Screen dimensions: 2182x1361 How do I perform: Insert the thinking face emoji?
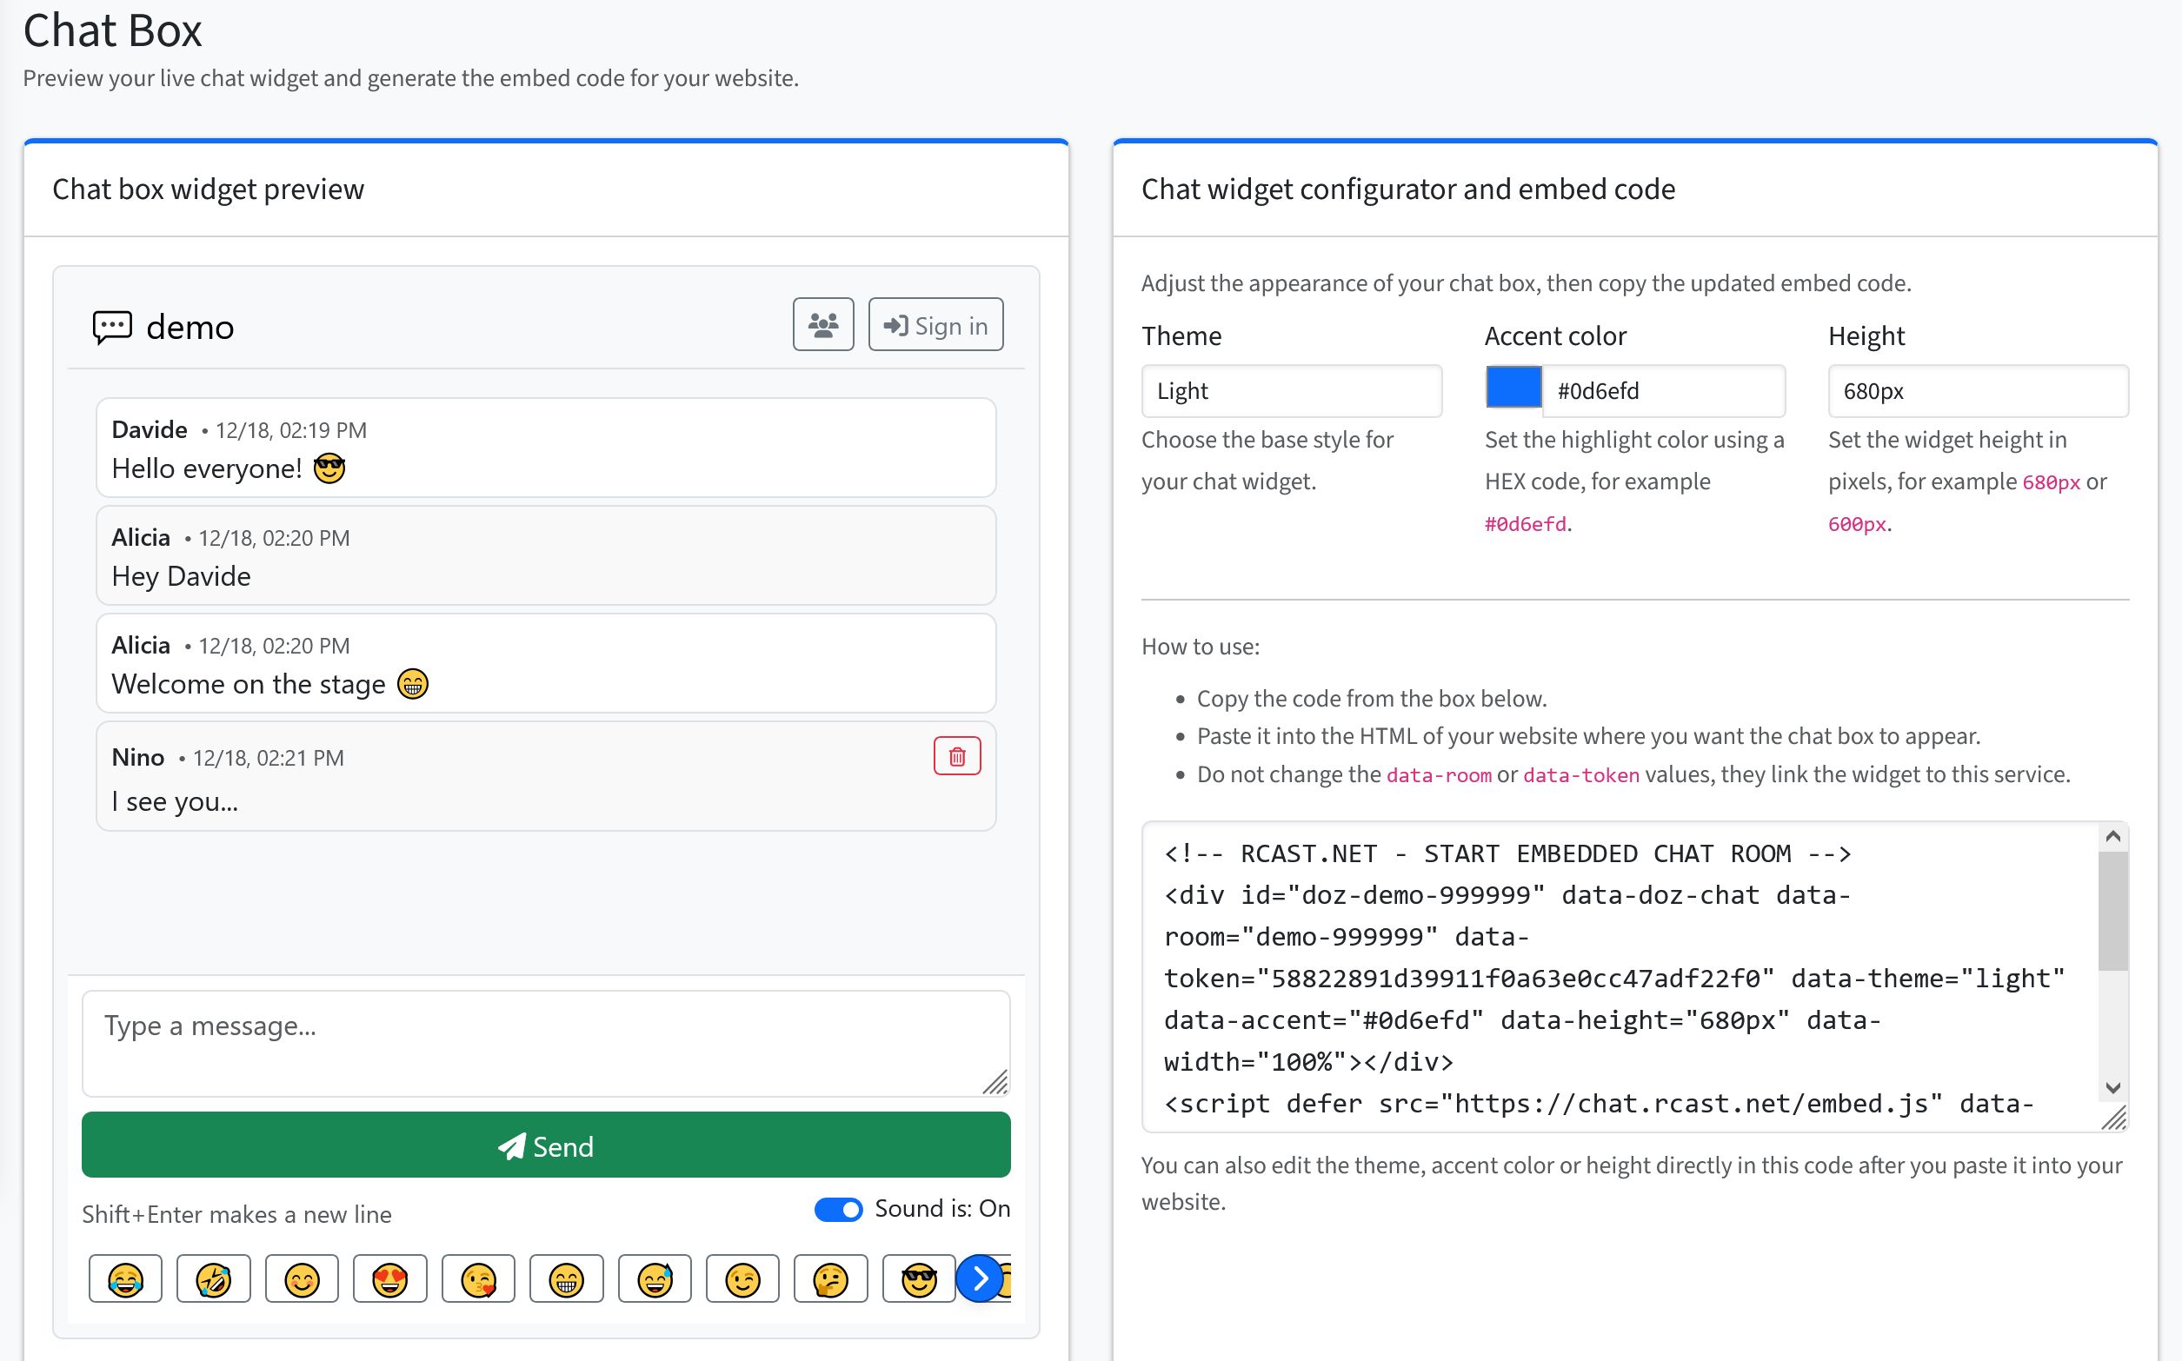click(x=831, y=1278)
